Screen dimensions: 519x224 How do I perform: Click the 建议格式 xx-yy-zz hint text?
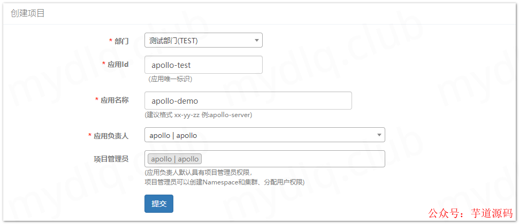[199, 115]
